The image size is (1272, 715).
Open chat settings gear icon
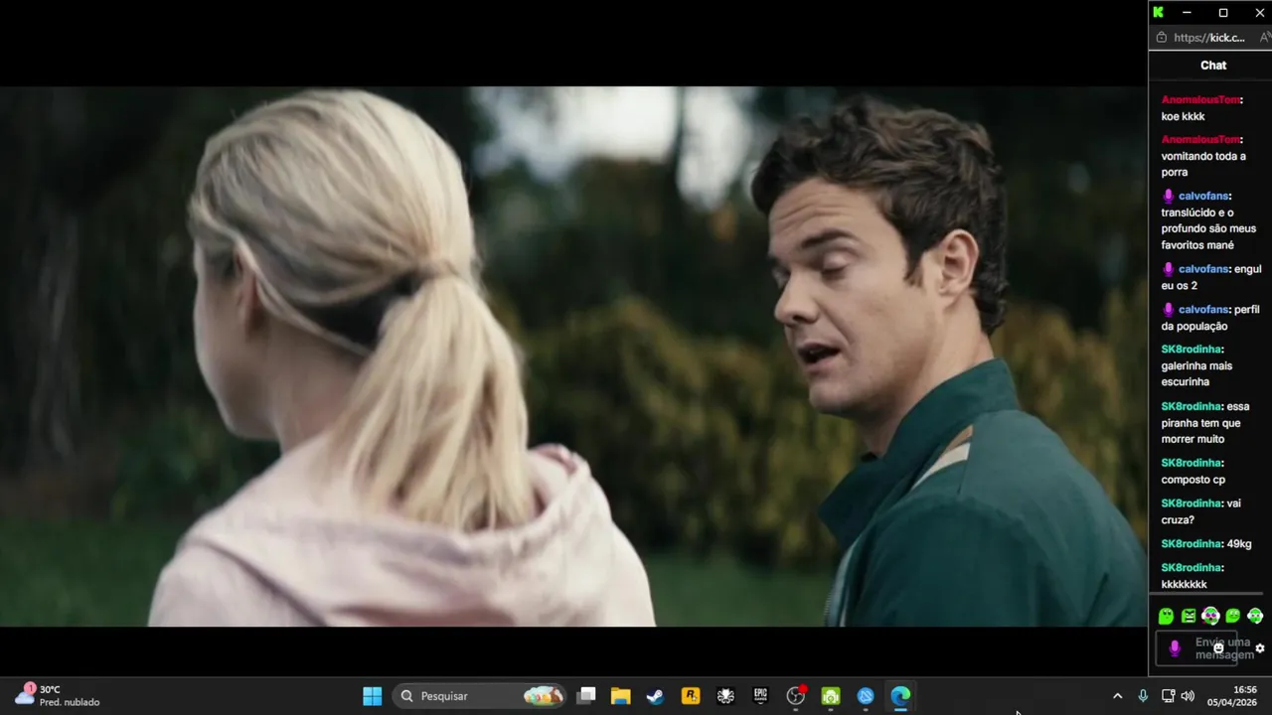click(1260, 648)
